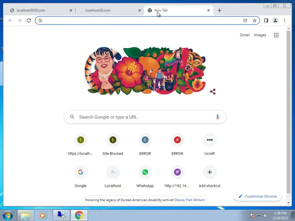Open the Chrome three-dot menu

285,20
